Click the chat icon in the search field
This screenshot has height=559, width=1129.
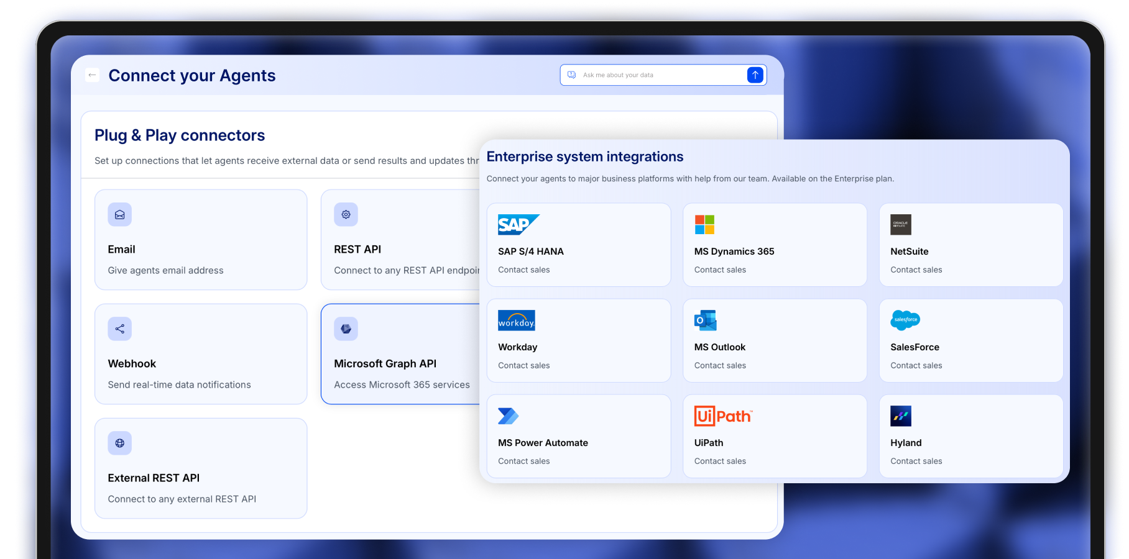point(572,75)
